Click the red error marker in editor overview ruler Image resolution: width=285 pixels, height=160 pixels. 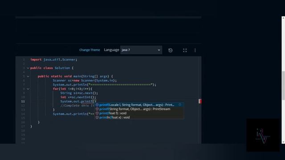point(200,101)
